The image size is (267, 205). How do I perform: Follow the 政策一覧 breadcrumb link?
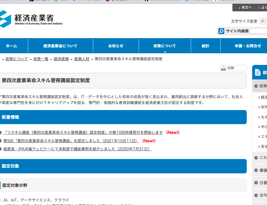[x=41, y=59]
